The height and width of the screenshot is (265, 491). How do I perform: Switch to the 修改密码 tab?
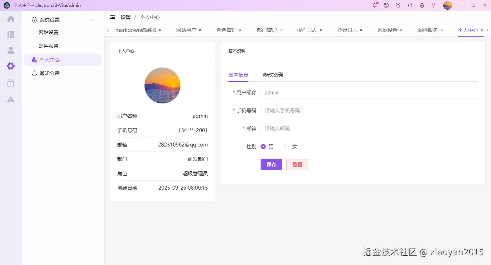coord(272,75)
